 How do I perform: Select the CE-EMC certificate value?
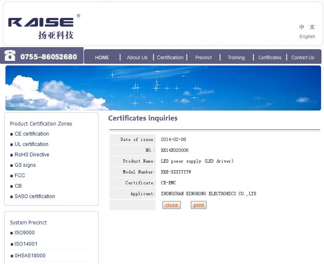coord(168,183)
